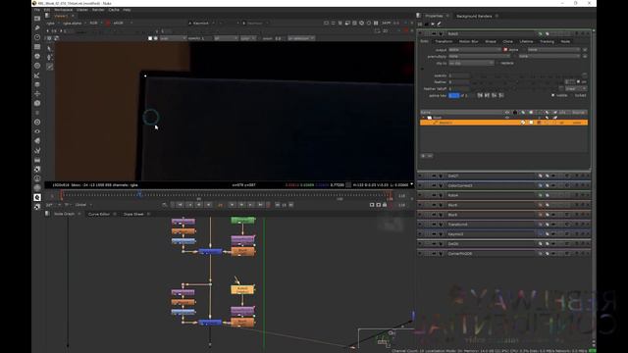Switch to the Background Renders tab
Image resolution: width=628 pixels, height=353 pixels.
(x=474, y=16)
